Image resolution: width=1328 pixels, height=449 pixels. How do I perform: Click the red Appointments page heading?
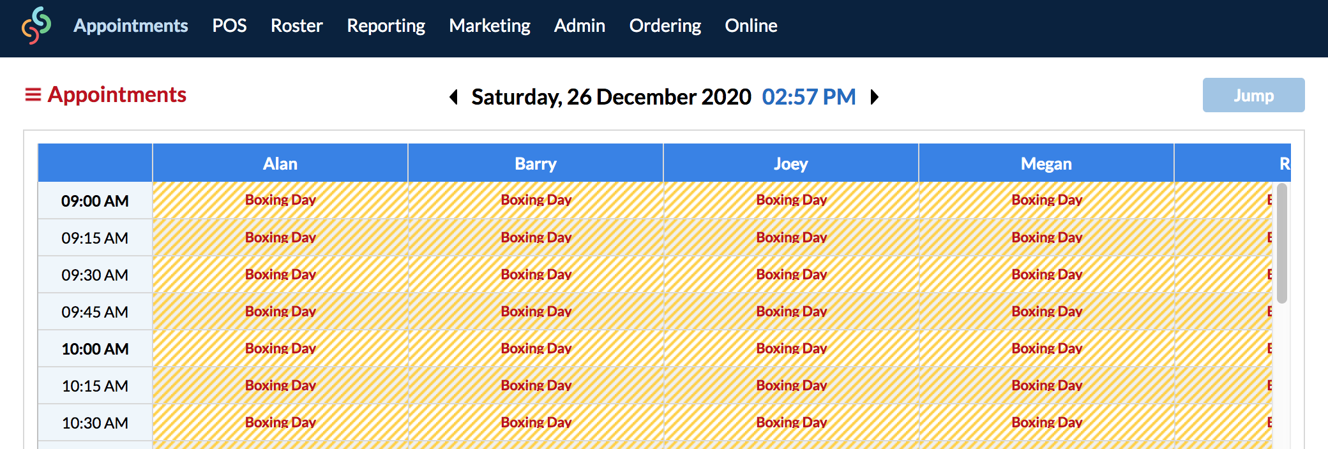coord(117,94)
